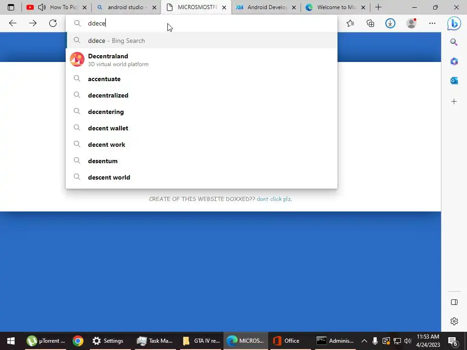
Task: Open the volume speaker tray icon
Action: click(x=408, y=341)
